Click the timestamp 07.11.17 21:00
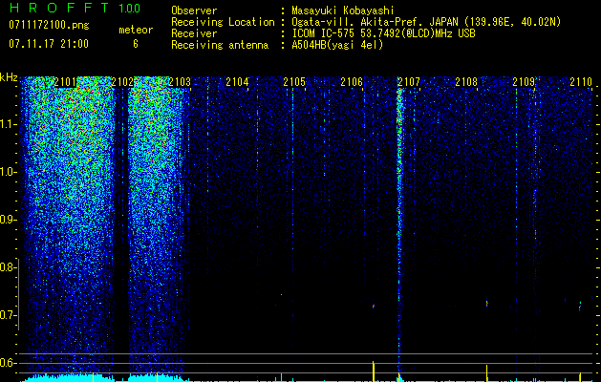This screenshot has height=382, width=601. [49, 44]
